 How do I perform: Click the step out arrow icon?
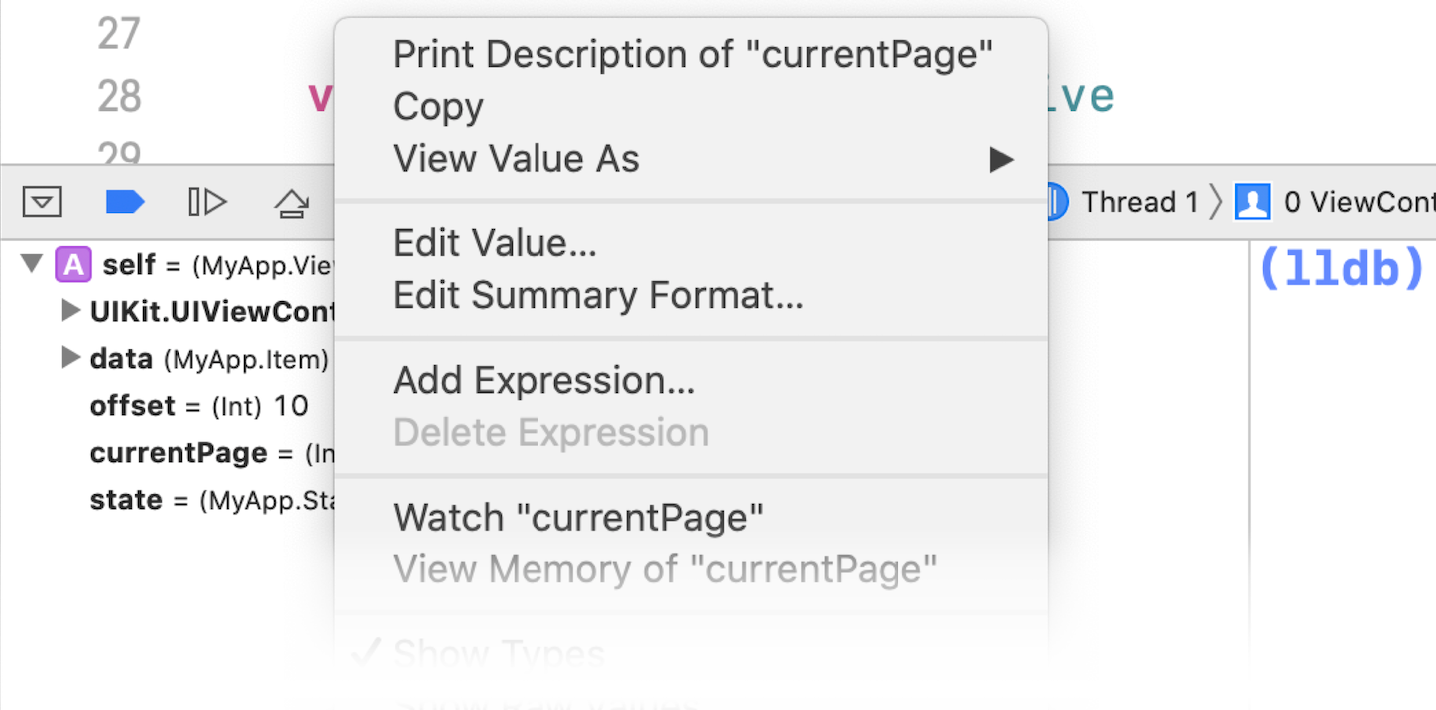291,204
